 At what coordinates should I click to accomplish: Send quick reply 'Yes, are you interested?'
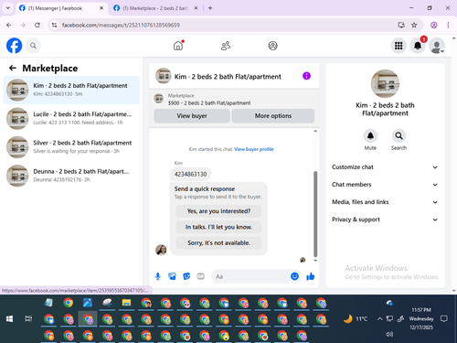click(218, 211)
